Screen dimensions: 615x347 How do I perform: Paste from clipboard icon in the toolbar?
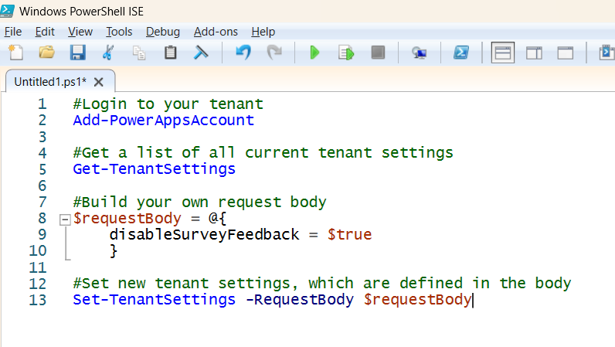(170, 53)
